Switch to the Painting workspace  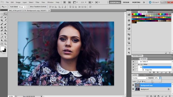tap(136, 2)
